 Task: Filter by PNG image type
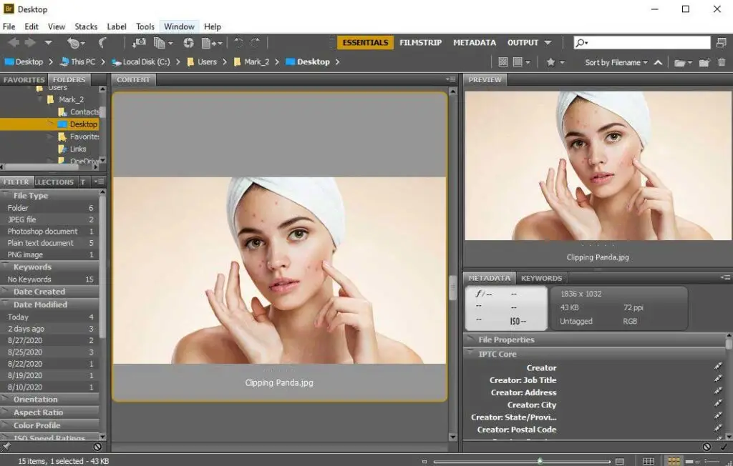pos(49,254)
